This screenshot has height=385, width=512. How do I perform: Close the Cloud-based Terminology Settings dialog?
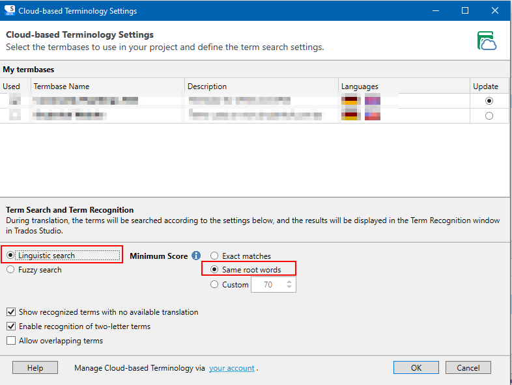click(x=494, y=10)
